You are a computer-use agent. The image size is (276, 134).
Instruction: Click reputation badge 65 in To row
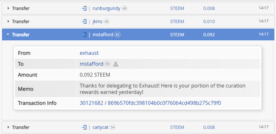(x=107, y=64)
